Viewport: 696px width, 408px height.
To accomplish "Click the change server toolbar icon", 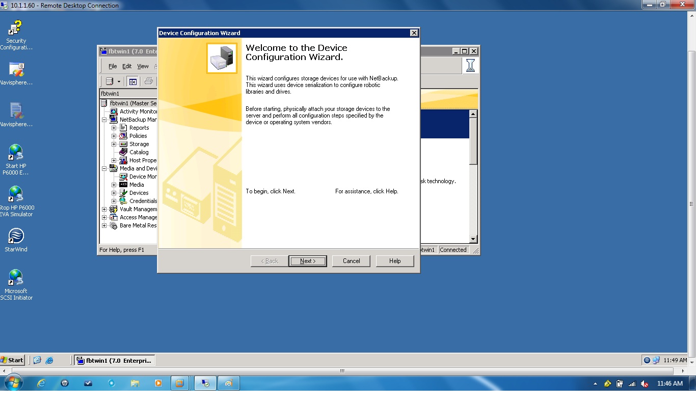I will pos(109,81).
